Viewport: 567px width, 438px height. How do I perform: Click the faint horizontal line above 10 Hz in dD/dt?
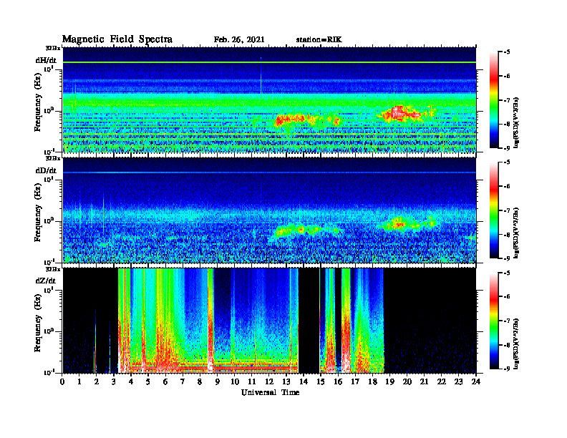[x=269, y=172]
